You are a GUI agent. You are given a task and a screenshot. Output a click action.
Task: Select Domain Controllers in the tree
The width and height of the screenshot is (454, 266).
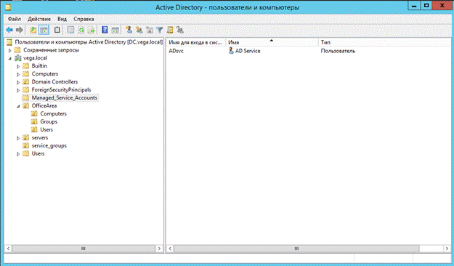pyautogui.click(x=54, y=81)
